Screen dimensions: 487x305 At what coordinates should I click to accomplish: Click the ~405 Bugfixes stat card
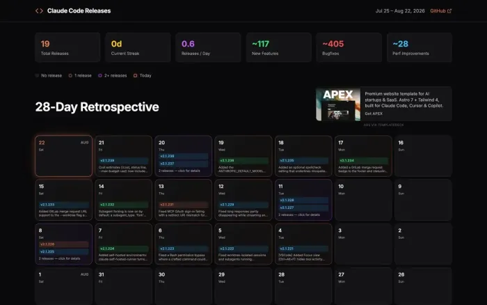pos(349,47)
